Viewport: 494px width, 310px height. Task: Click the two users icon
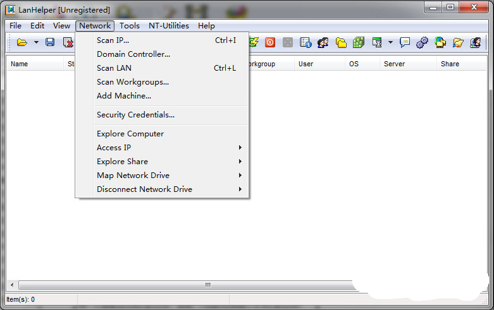pyautogui.click(x=323, y=42)
